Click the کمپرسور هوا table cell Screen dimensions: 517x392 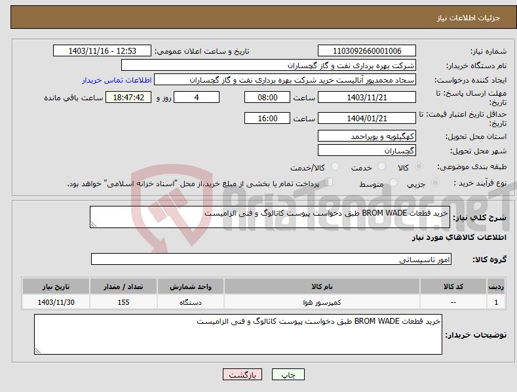coord(322,302)
